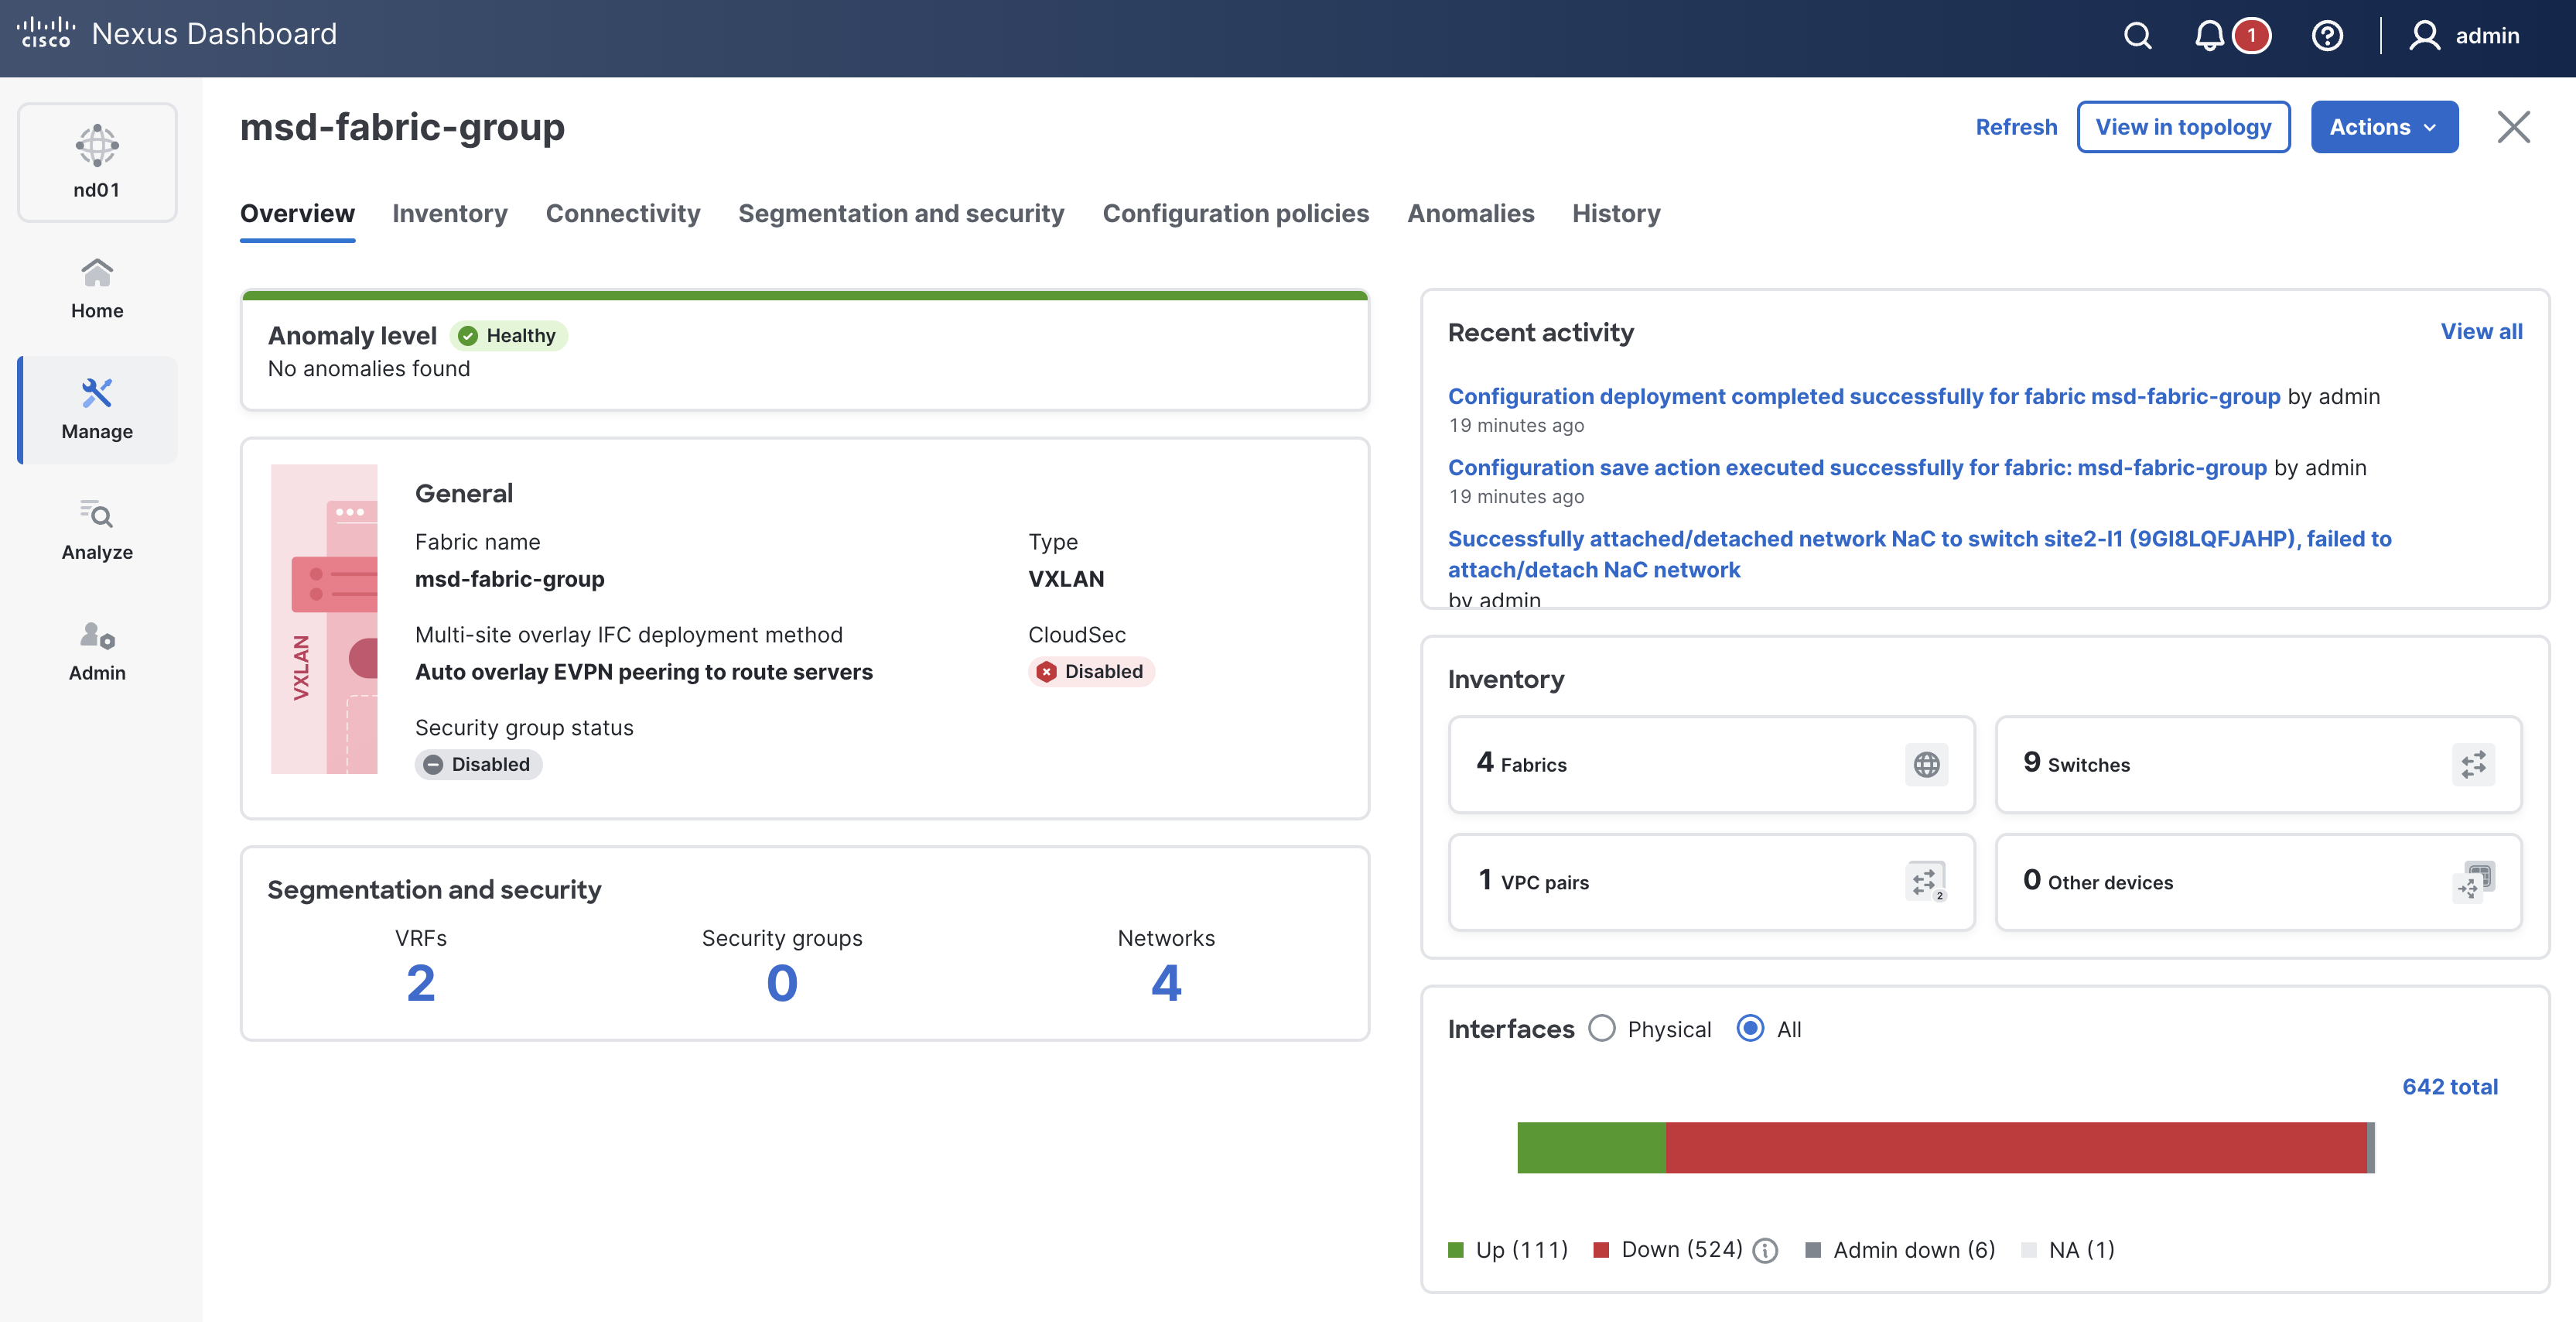Image resolution: width=2576 pixels, height=1322 pixels.
Task: Go to Analyze in the sidebar
Action: pos(97,530)
